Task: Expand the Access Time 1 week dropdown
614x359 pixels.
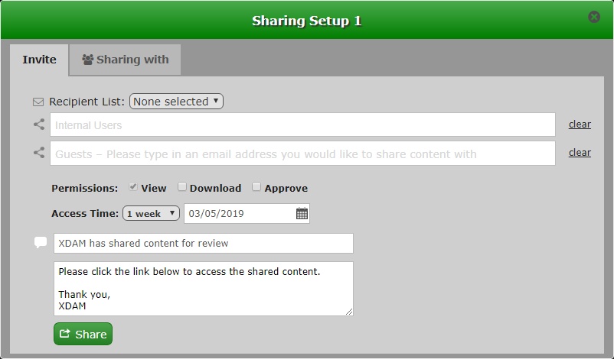Action: click(x=151, y=214)
